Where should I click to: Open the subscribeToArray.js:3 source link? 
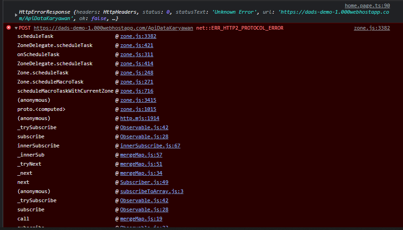[x=152, y=191]
